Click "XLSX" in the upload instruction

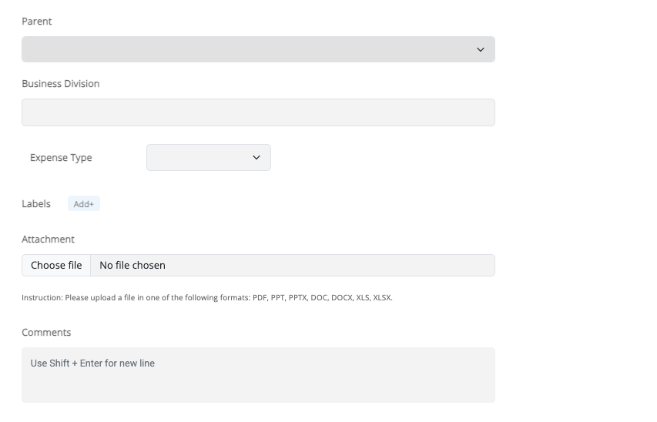point(382,297)
